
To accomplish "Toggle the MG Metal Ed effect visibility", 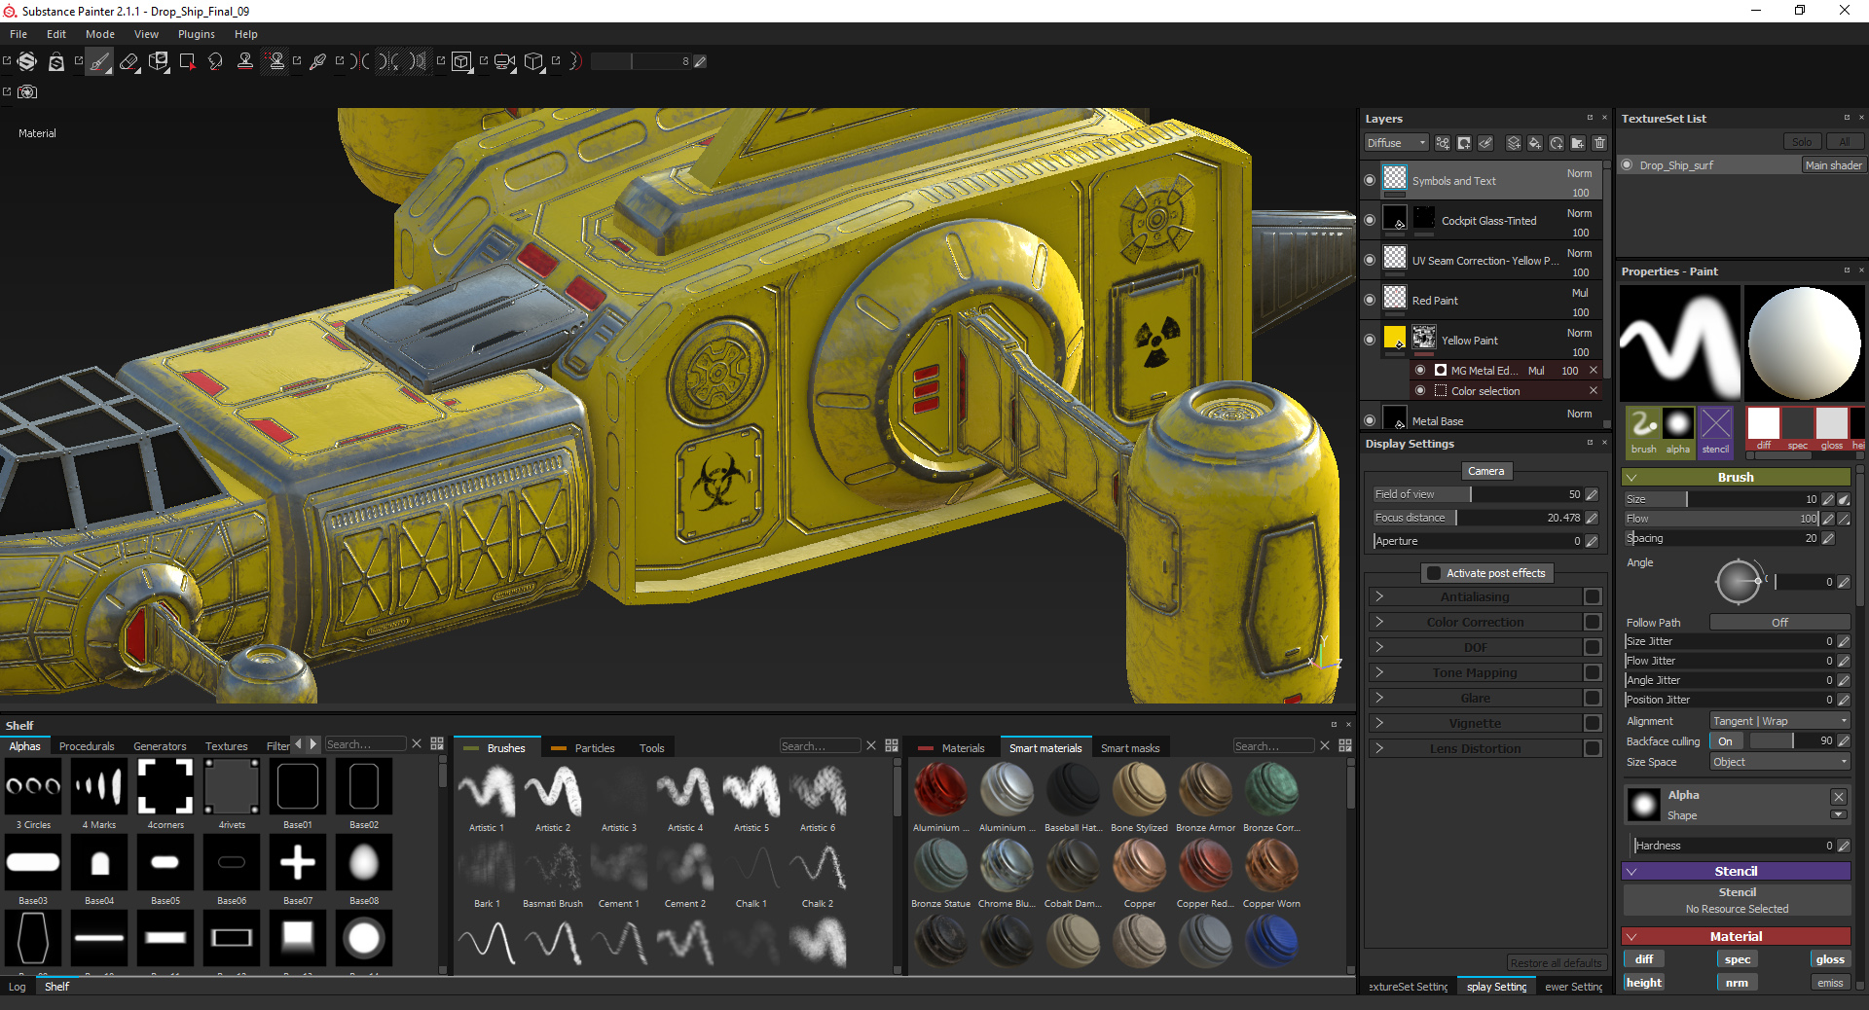I will (1419, 370).
